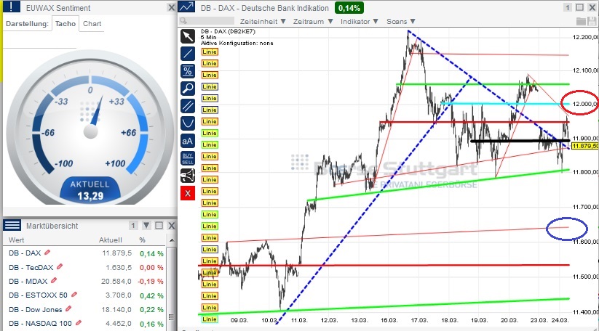
Task: Click the 0,42 % ESTOXX change value
Action: [151, 295]
